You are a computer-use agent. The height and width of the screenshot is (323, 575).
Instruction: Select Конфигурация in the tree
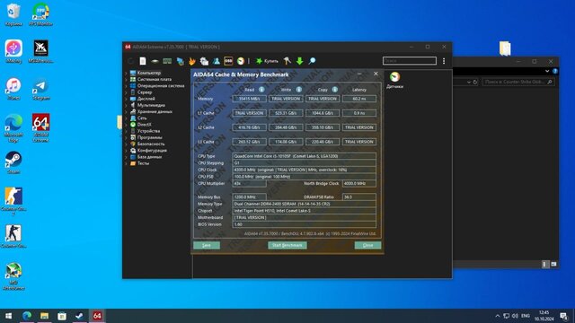tap(152, 151)
